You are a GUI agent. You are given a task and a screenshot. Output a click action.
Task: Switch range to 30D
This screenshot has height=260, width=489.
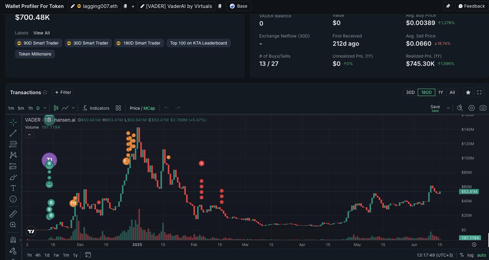click(x=410, y=92)
